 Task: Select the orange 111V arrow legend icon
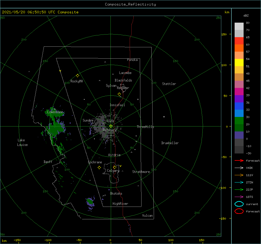click(239, 175)
